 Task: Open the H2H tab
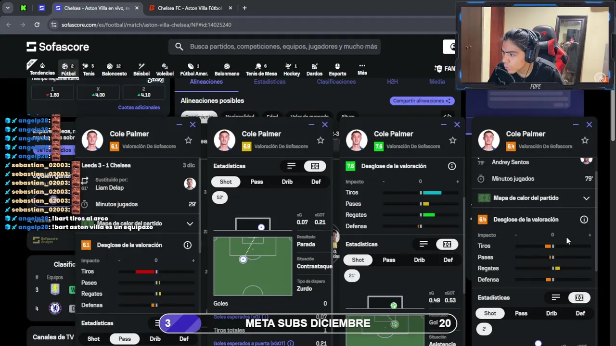392,82
